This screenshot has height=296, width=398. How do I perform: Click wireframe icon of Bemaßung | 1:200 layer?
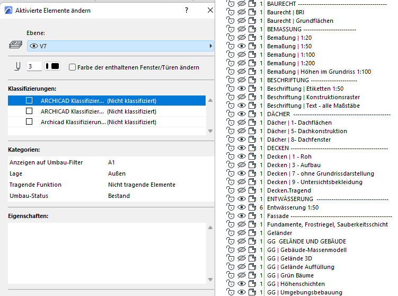coord(252,63)
